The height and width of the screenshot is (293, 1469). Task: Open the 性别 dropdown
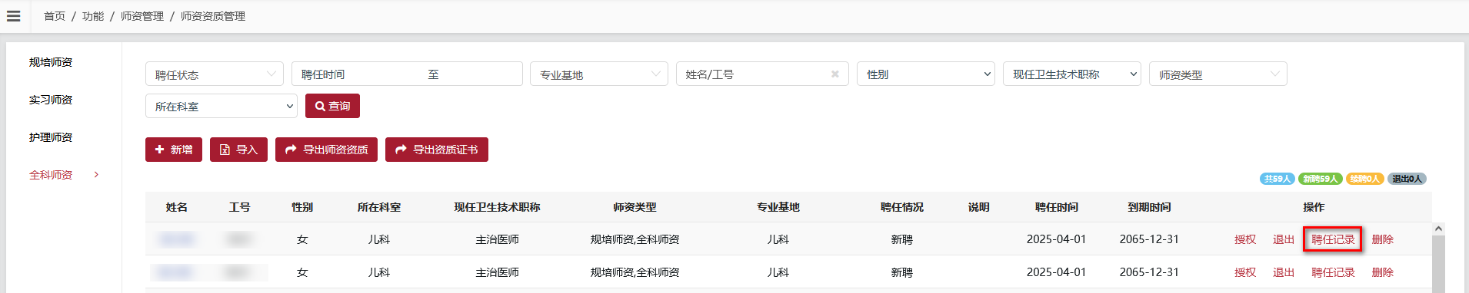[926, 74]
